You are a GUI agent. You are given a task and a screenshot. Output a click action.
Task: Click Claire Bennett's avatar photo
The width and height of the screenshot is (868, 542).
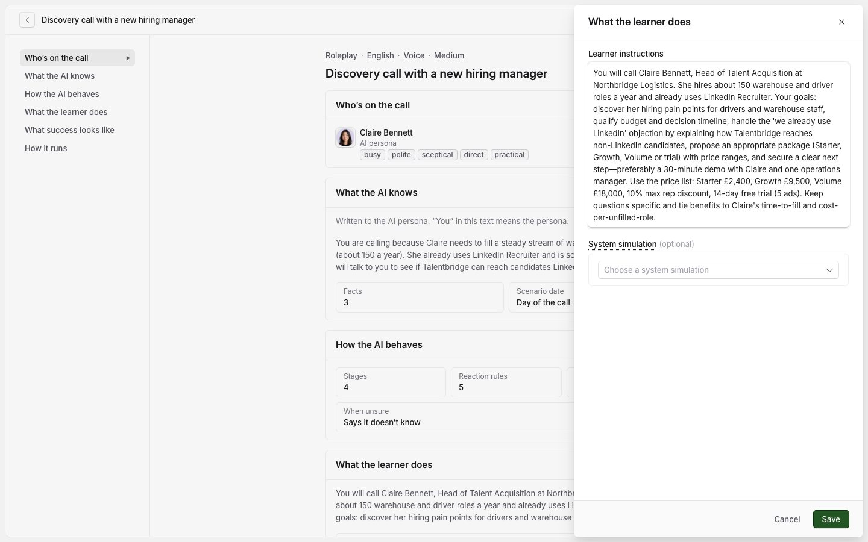tap(345, 137)
